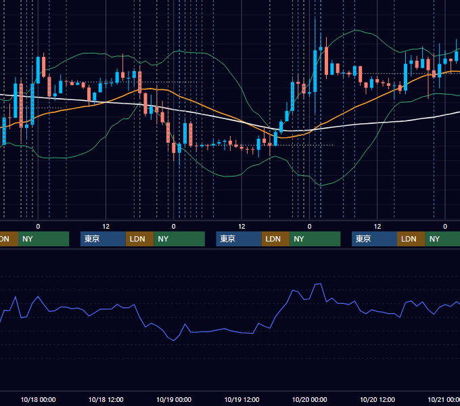Select the 東京 session block on 10/20
The image size is (460, 406).
click(374, 239)
